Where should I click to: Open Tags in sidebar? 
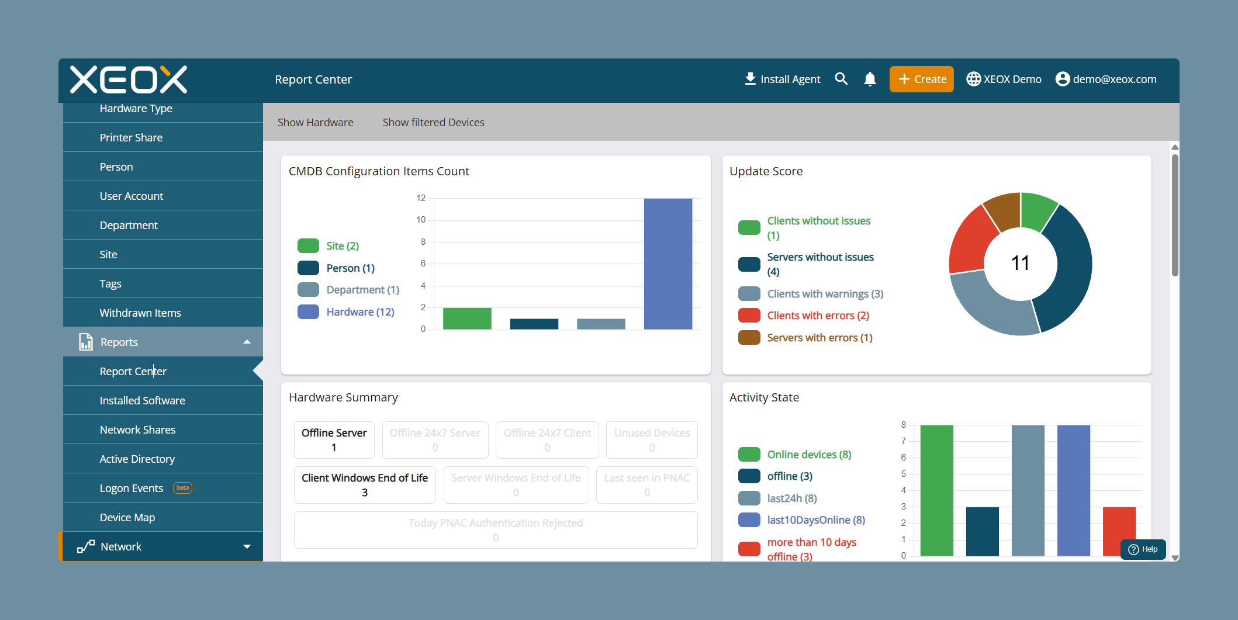(163, 283)
